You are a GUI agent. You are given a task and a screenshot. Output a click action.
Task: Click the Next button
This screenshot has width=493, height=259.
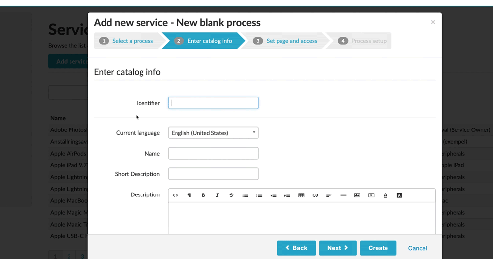tap(338, 248)
